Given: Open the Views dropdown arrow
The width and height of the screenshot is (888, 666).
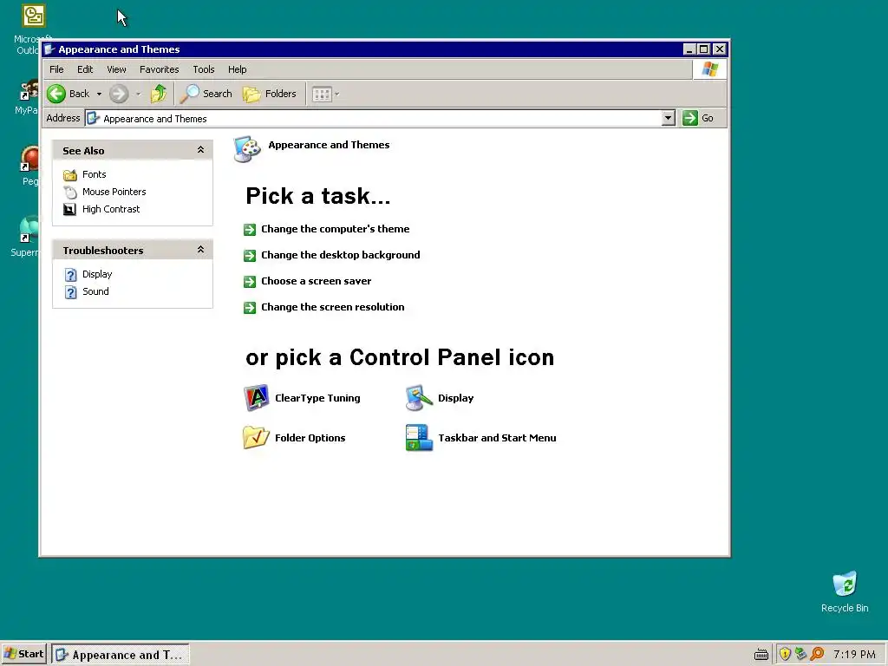Looking at the screenshot, I should (x=337, y=94).
